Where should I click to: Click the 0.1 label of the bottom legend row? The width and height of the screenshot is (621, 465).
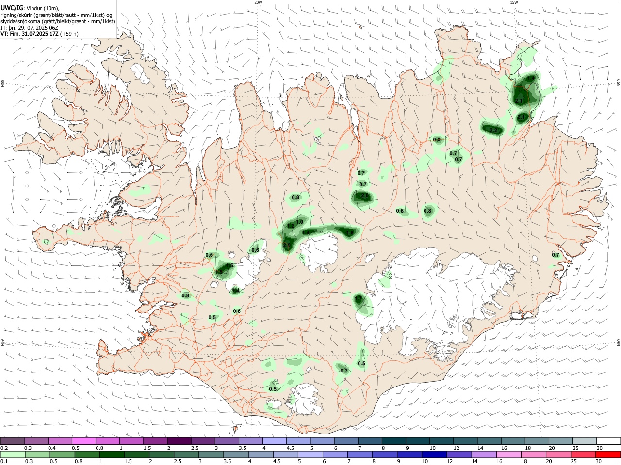point(4,461)
